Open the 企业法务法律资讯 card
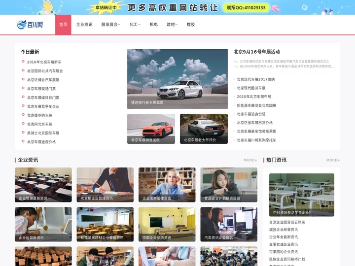Screen dimensions: 355x266 point(167,185)
